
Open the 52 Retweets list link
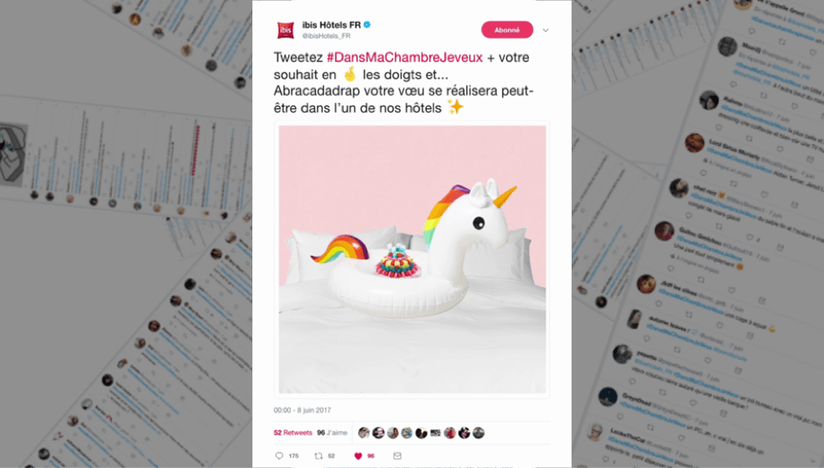(x=292, y=433)
